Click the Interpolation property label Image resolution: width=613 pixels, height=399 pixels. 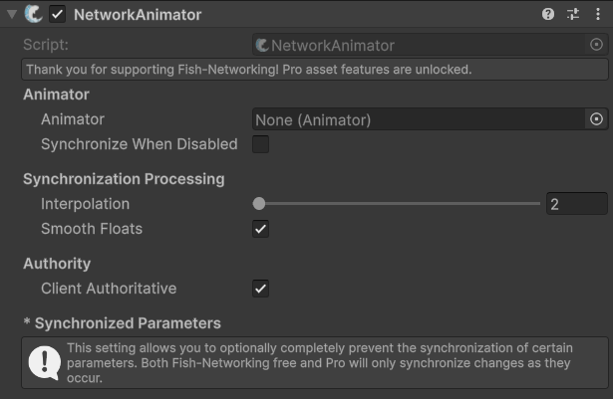coord(86,204)
